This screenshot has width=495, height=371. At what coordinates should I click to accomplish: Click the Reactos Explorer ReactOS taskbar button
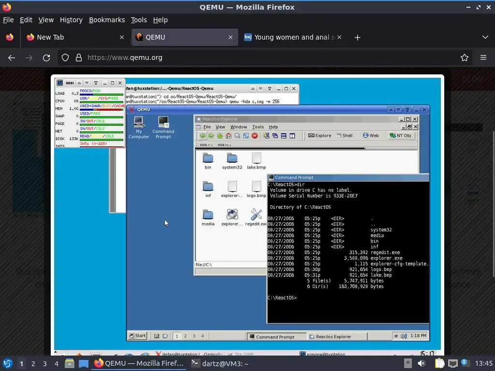pyautogui.click(x=336, y=337)
